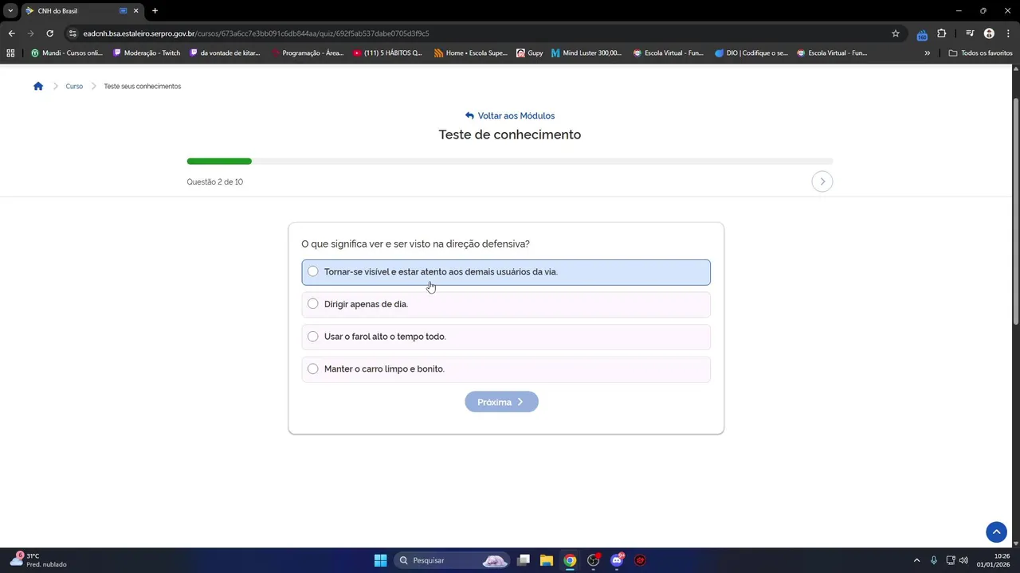The width and height of the screenshot is (1020, 573).
Task: Open the '(111) 5 HÁBITOS Q...' bookmark
Action: 388,53
